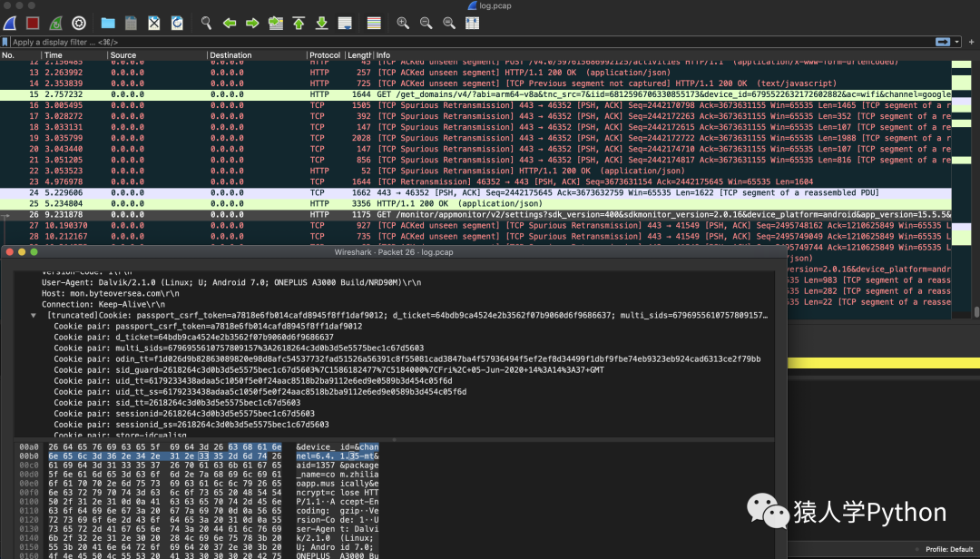Viewport: 980px width, 559px height.
Task: Reload the capture file
Action: point(177,23)
